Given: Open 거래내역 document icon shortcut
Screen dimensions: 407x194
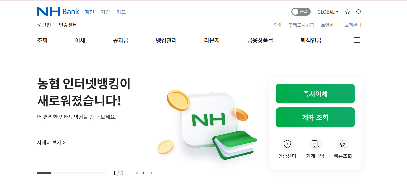Looking at the screenshot, I should 315,144.
